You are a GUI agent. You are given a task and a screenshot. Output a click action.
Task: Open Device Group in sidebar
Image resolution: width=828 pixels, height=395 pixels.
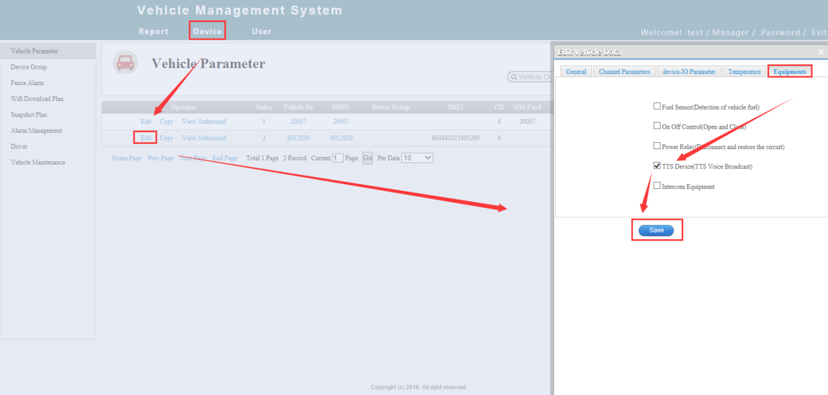(29, 67)
